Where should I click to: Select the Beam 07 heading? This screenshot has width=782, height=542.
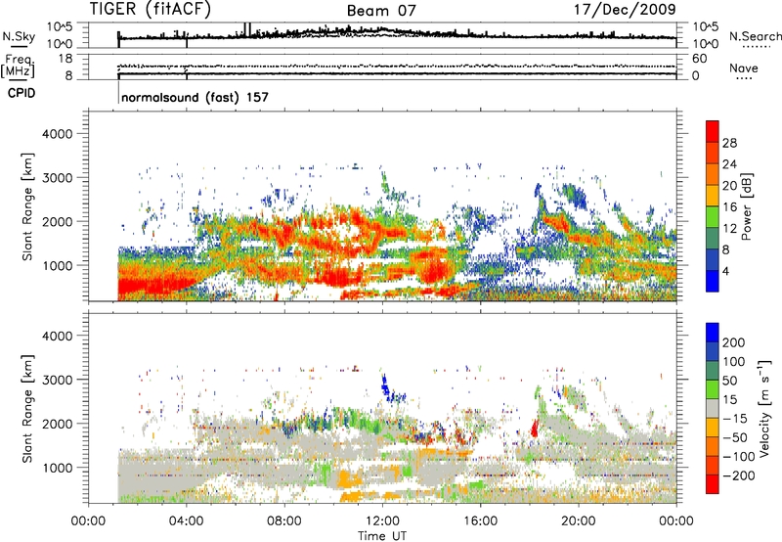[x=381, y=11]
